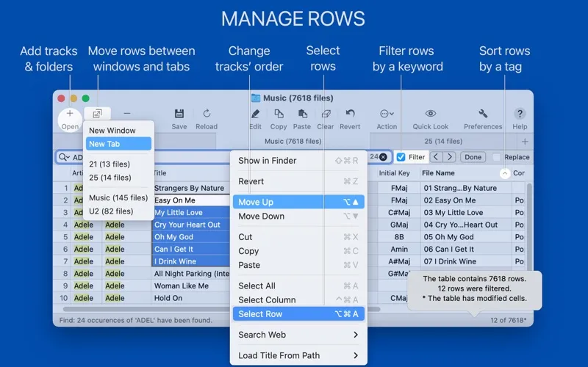The width and height of the screenshot is (588, 367).
Task: Click the Copy toolbar icon
Action: point(279,114)
